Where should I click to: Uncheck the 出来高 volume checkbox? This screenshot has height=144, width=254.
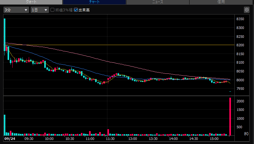[x=76, y=10]
